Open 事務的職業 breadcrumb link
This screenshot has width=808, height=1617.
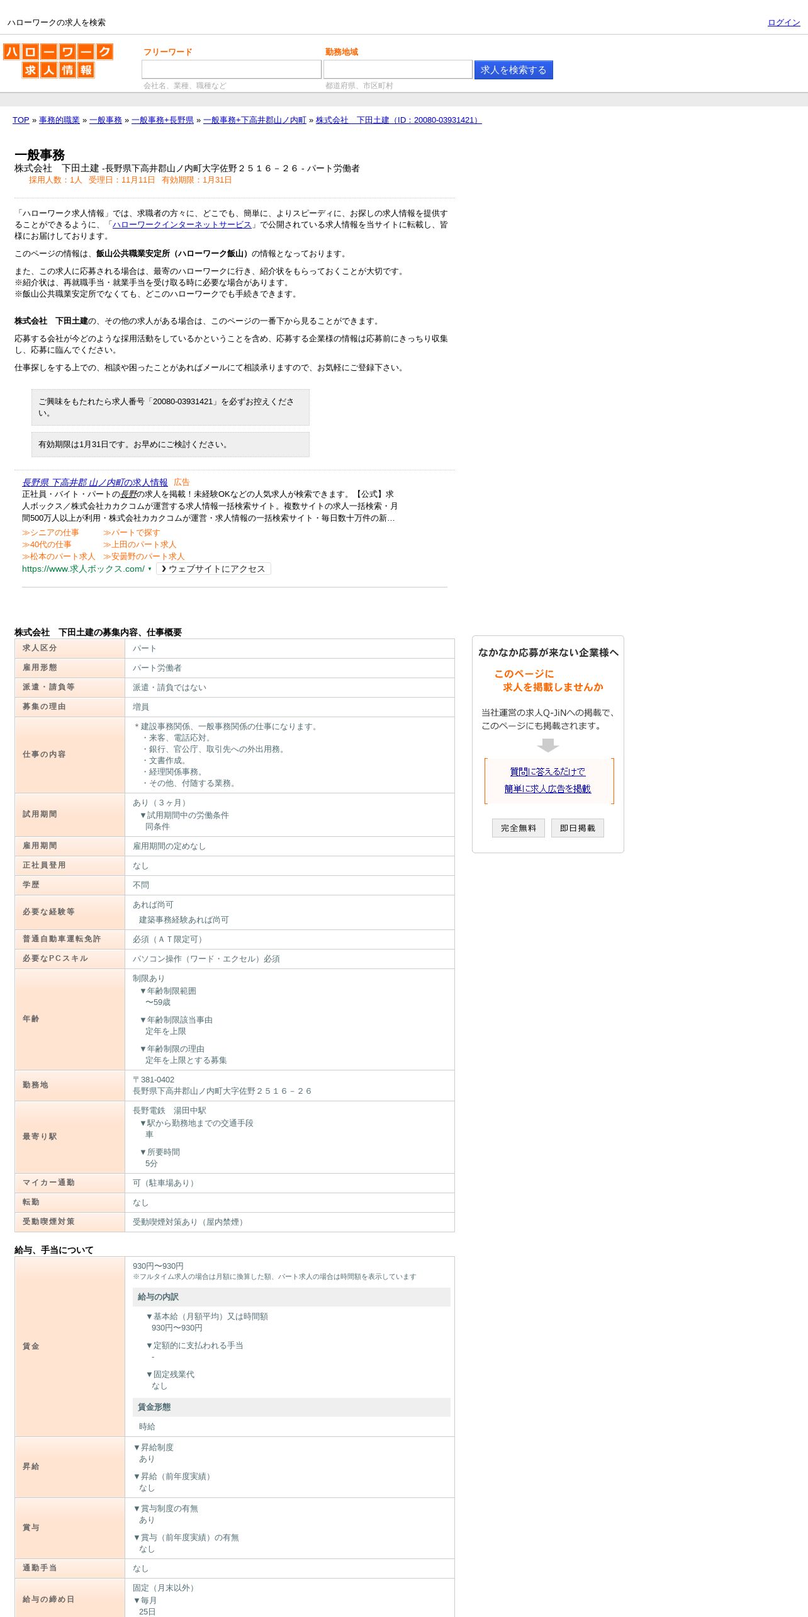pyautogui.click(x=59, y=120)
